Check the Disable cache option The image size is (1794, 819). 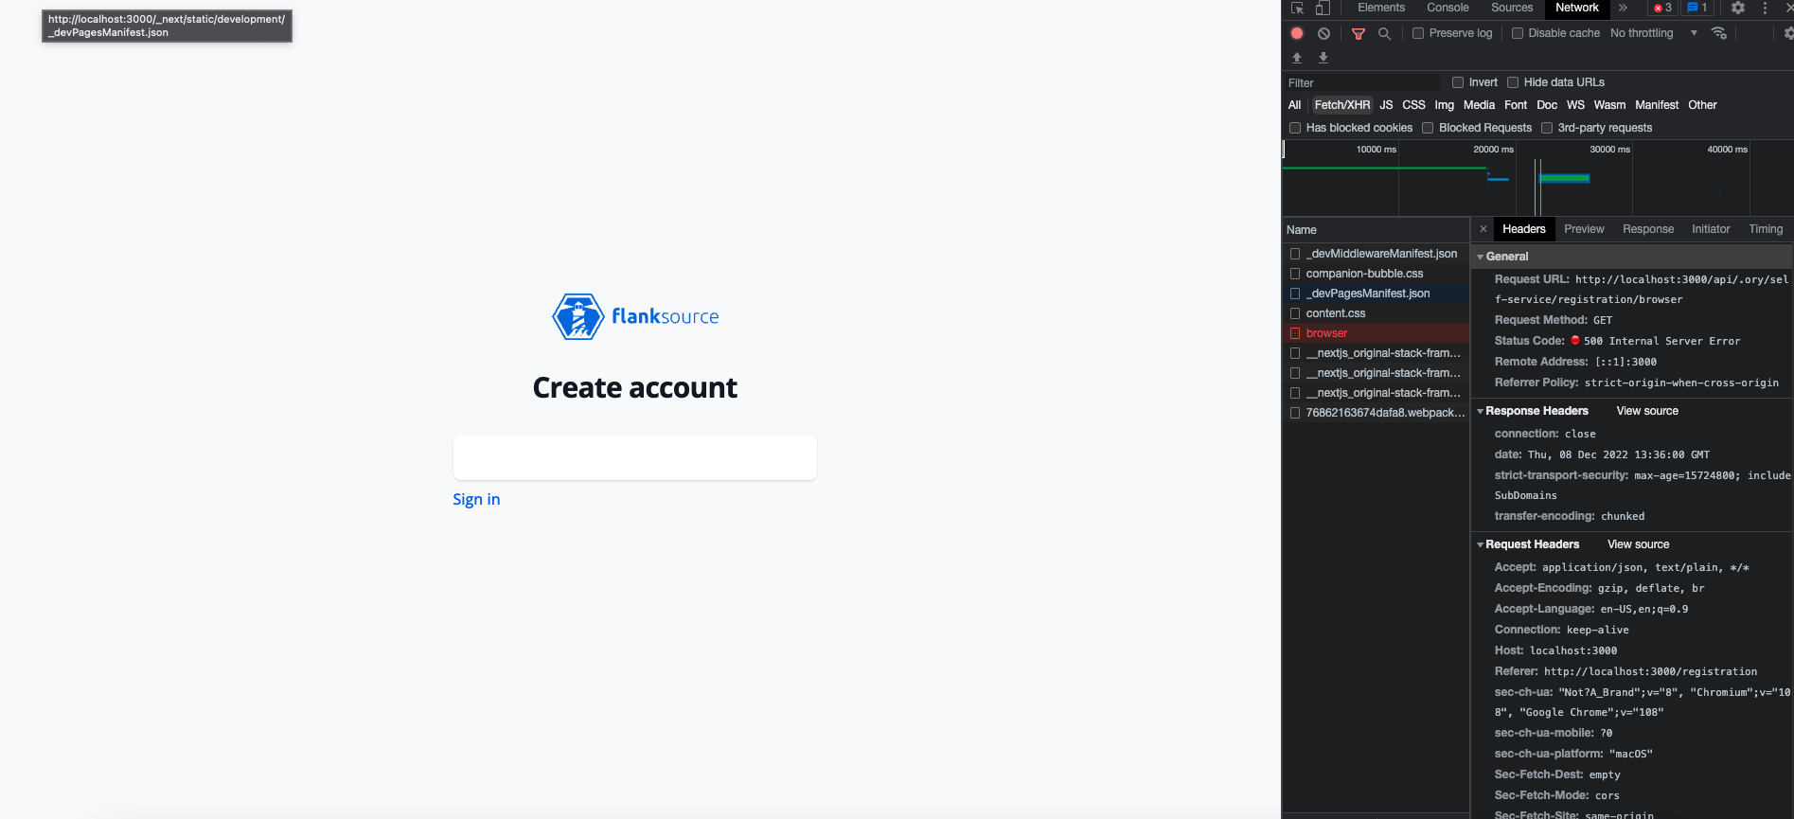coord(1518,33)
